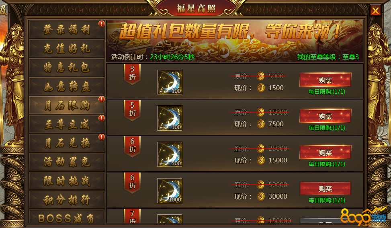
Task: Buy the 1500 gold moonstone pack
Action: point(325,80)
